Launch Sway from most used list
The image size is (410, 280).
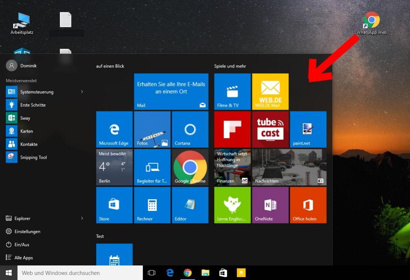pyautogui.click(x=45, y=118)
